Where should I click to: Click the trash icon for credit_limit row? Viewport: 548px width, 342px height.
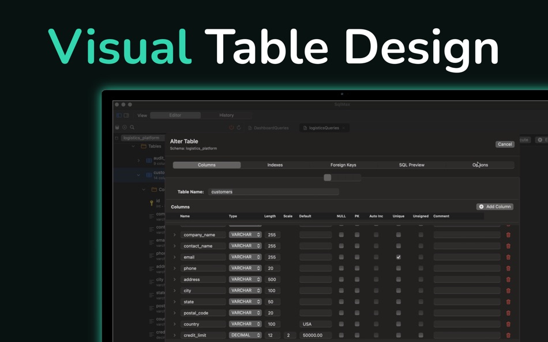click(508, 335)
